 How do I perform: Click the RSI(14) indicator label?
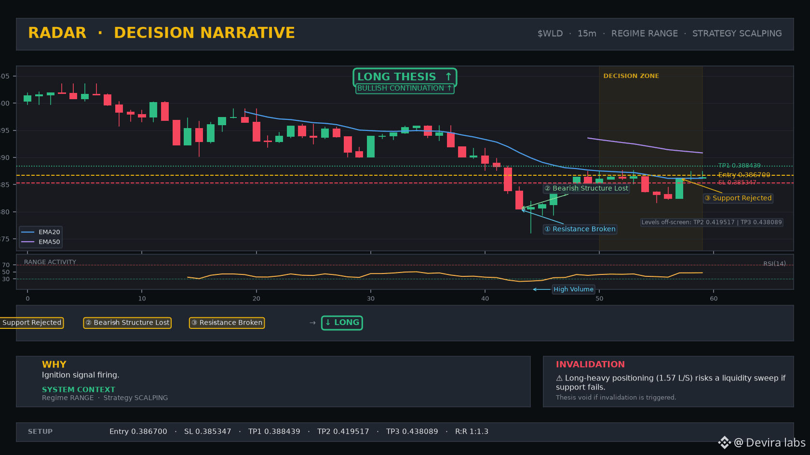[x=774, y=264]
